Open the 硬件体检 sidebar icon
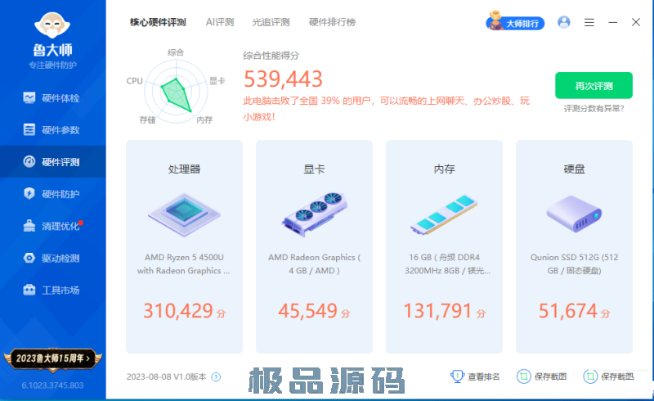 (29, 98)
